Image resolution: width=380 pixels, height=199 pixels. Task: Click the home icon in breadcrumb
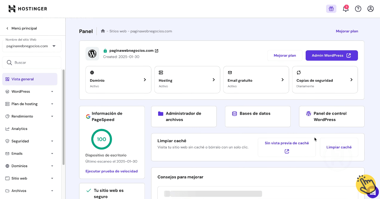(x=103, y=31)
